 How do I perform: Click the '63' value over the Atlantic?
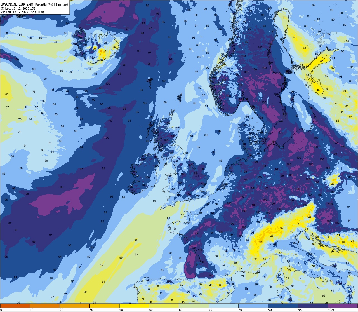coord(136,255)
